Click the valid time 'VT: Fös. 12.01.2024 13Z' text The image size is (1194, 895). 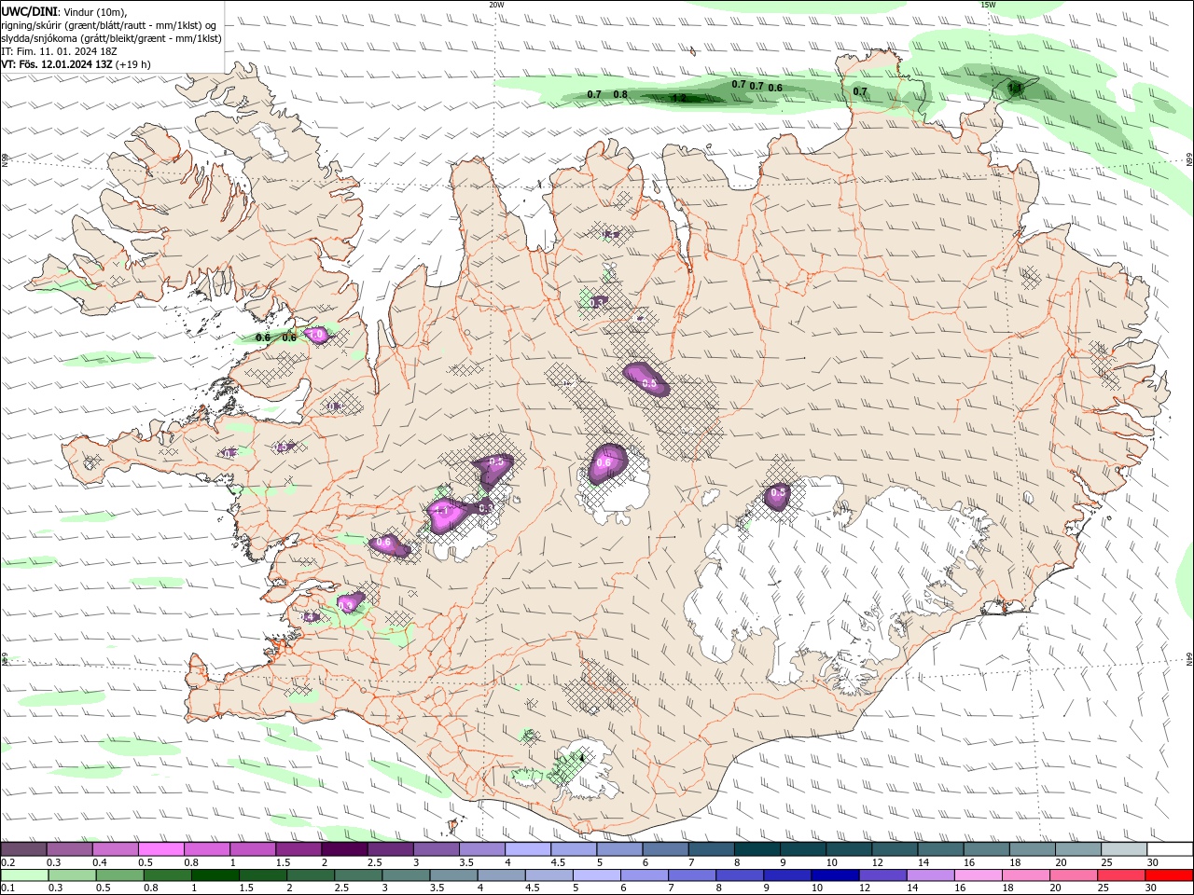[x=58, y=64]
